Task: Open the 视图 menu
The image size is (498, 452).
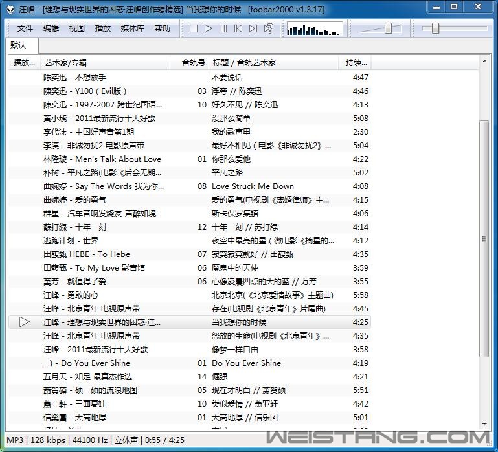Action: pos(77,28)
